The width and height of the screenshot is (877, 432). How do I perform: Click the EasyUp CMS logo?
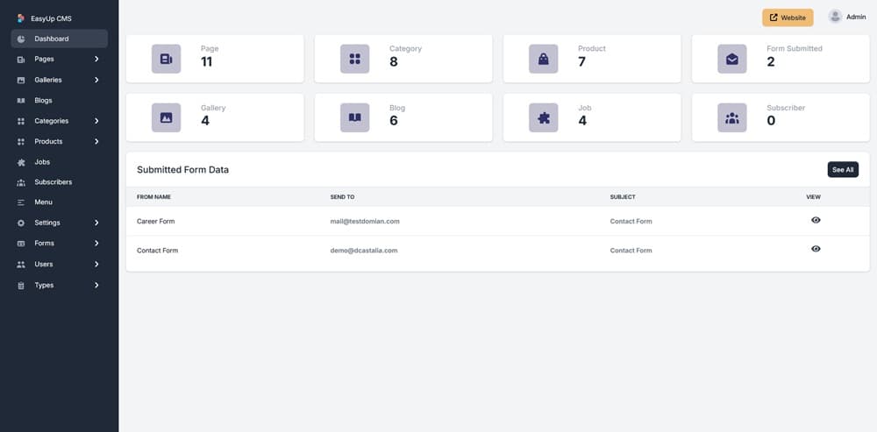click(x=21, y=18)
